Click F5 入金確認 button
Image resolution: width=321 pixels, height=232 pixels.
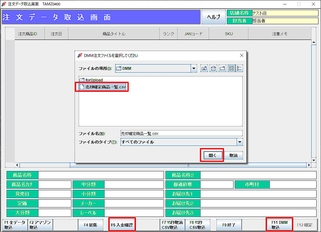(x=122, y=225)
